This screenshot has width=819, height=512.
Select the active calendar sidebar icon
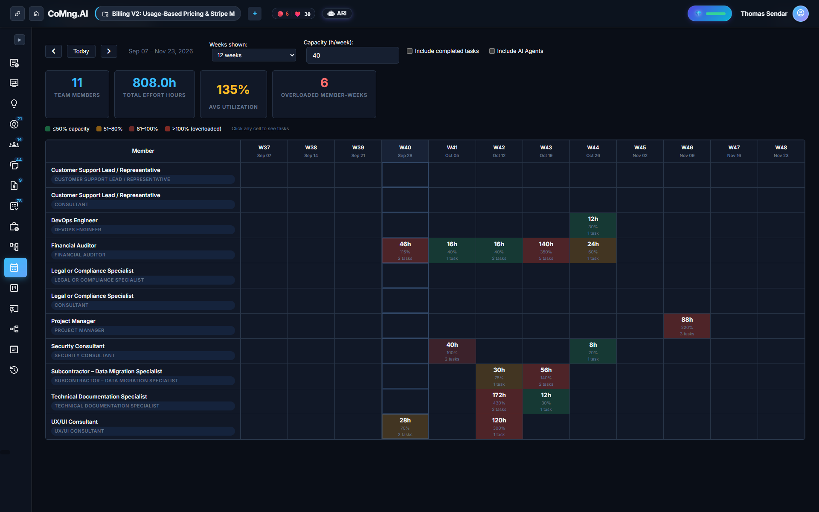tap(15, 268)
